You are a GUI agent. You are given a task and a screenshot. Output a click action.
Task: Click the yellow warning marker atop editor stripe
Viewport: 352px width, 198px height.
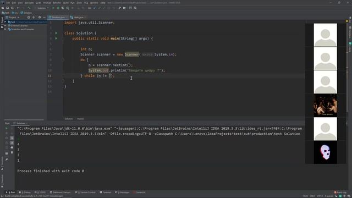click(x=347, y=21)
